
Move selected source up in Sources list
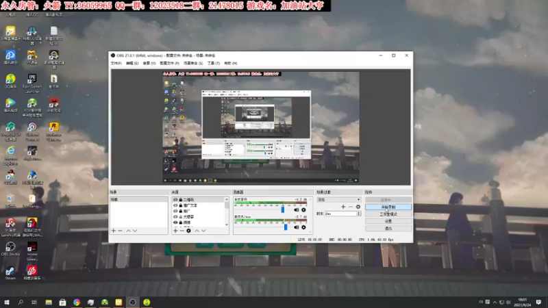197,231
